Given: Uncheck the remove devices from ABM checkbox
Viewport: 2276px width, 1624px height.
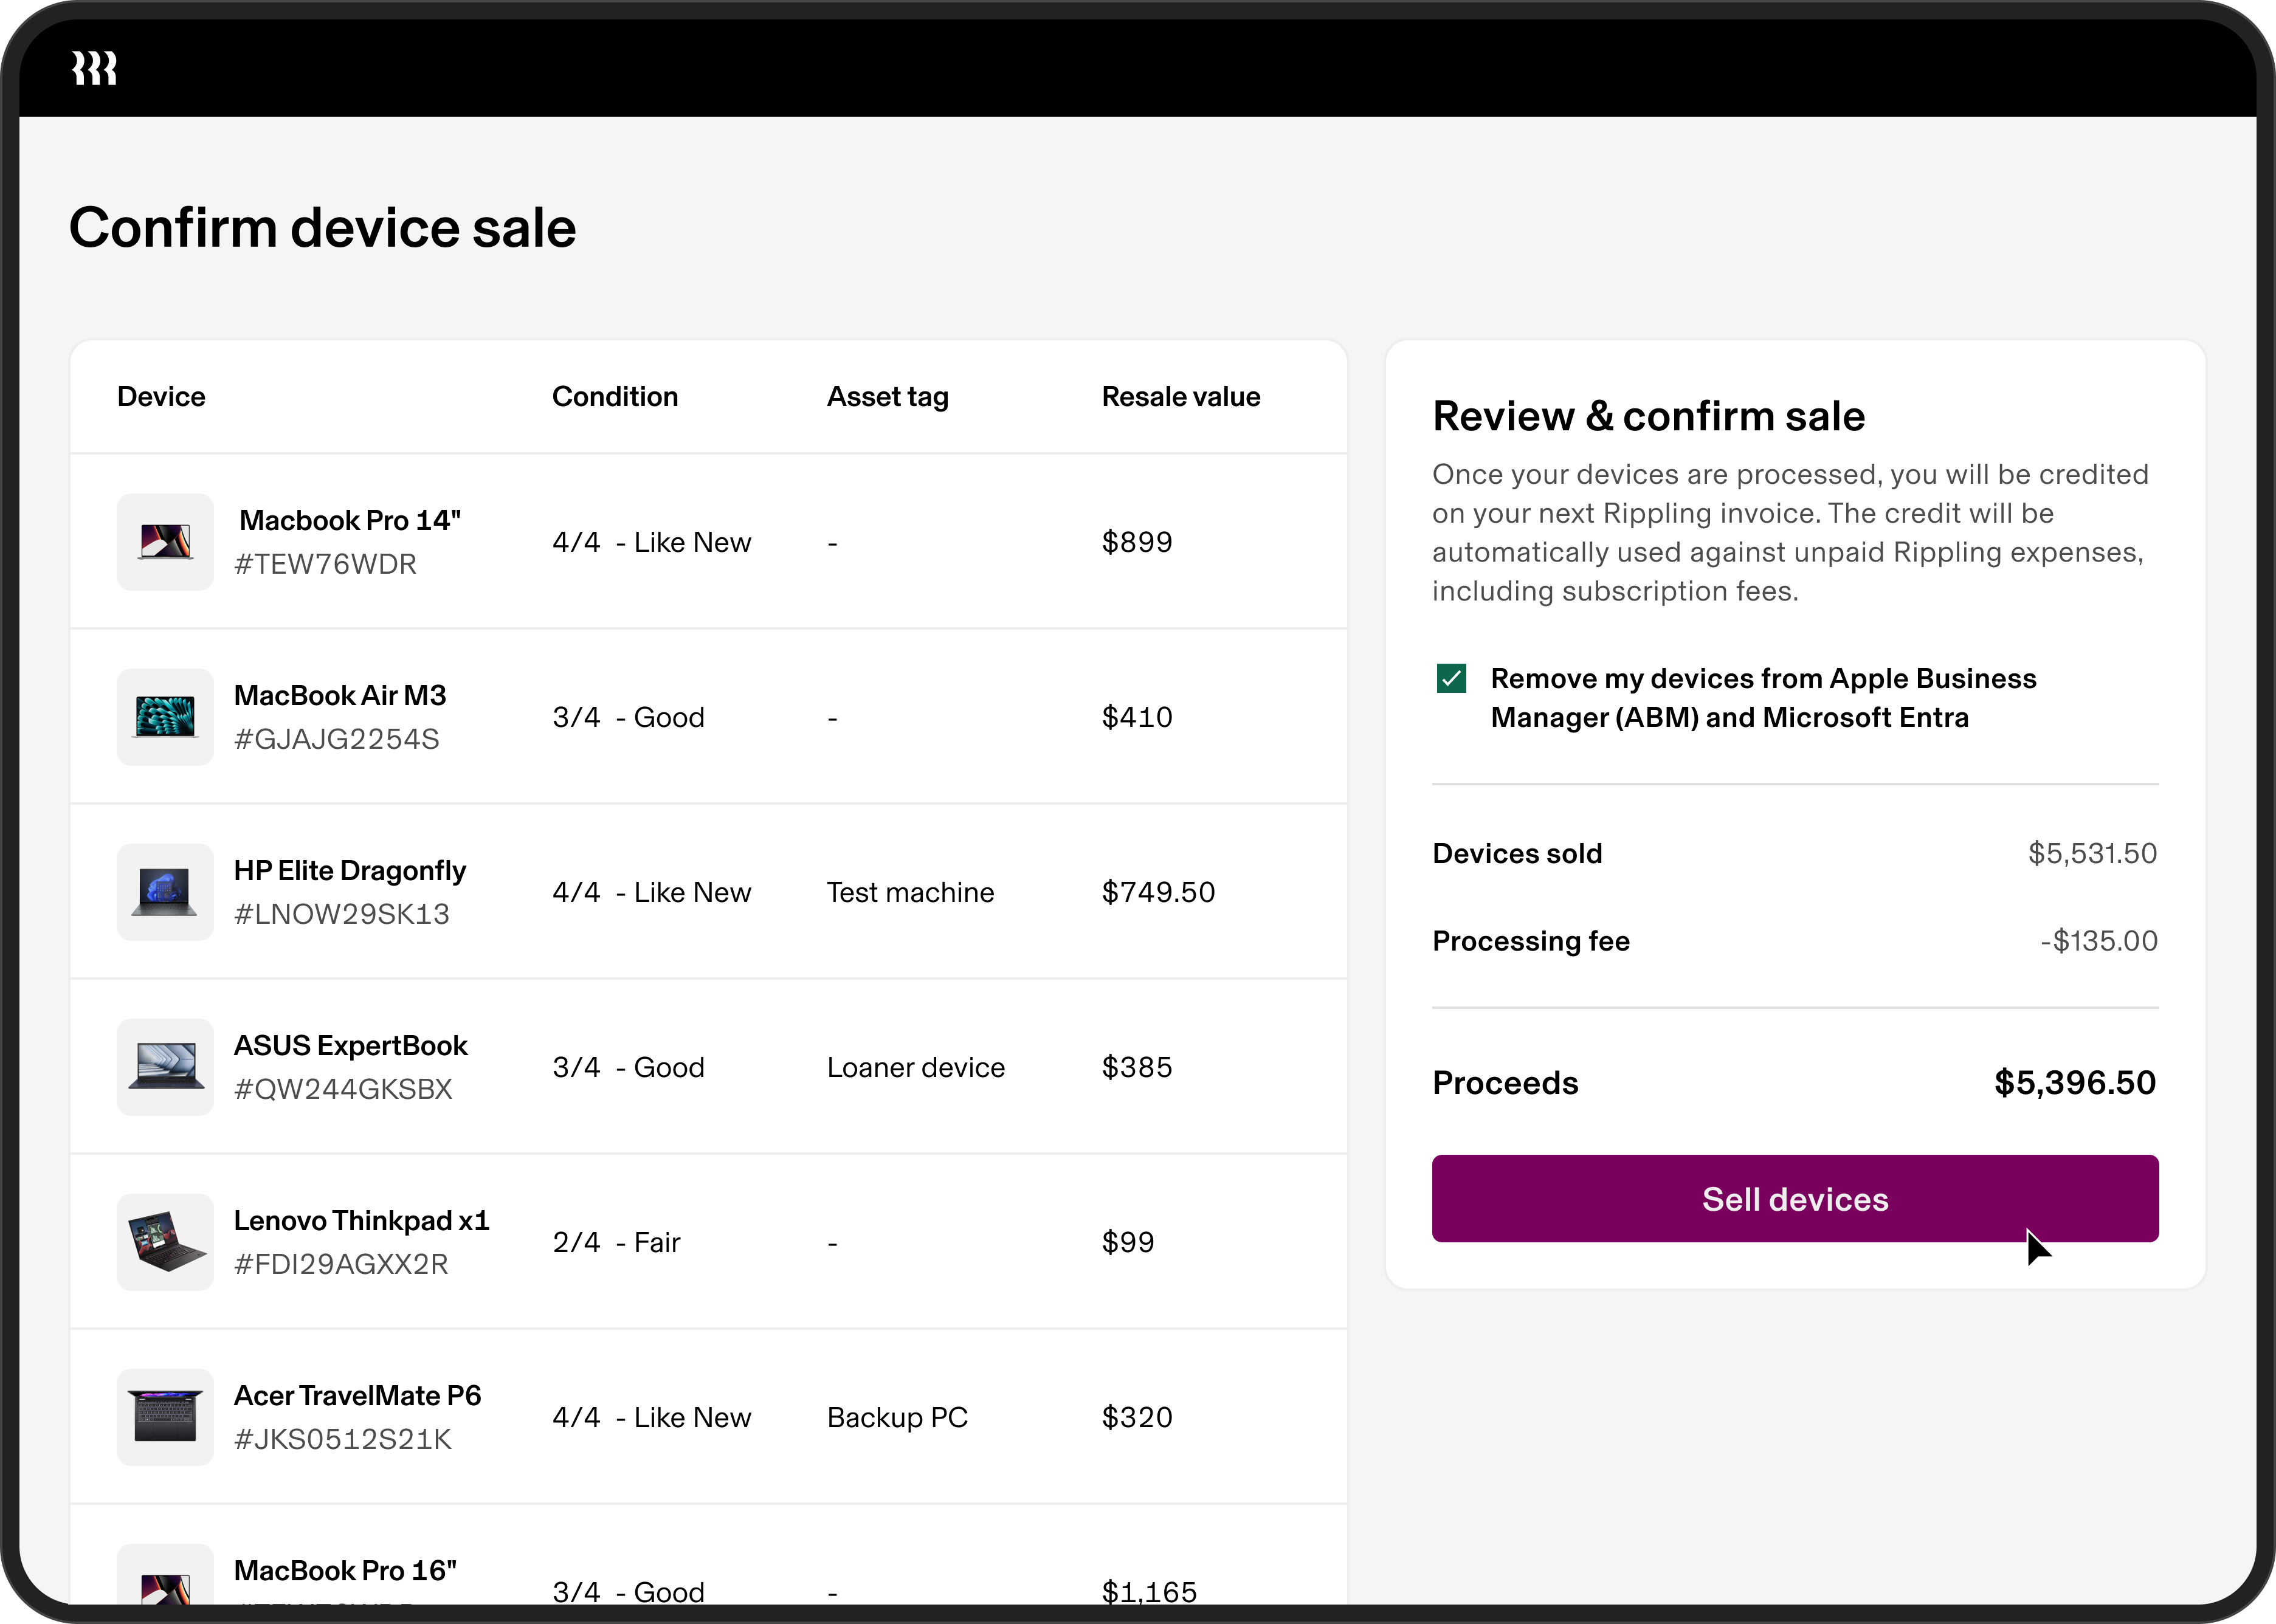Looking at the screenshot, I should (x=1452, y=678).
